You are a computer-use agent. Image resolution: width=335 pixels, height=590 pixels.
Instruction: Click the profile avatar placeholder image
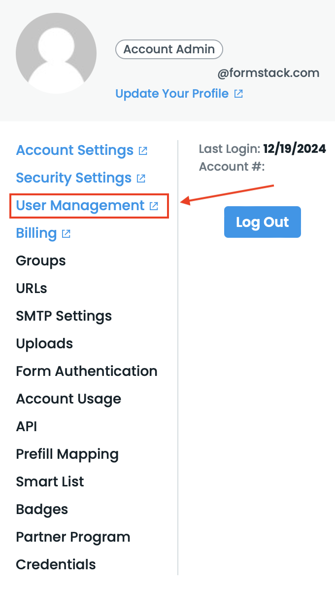56,53
